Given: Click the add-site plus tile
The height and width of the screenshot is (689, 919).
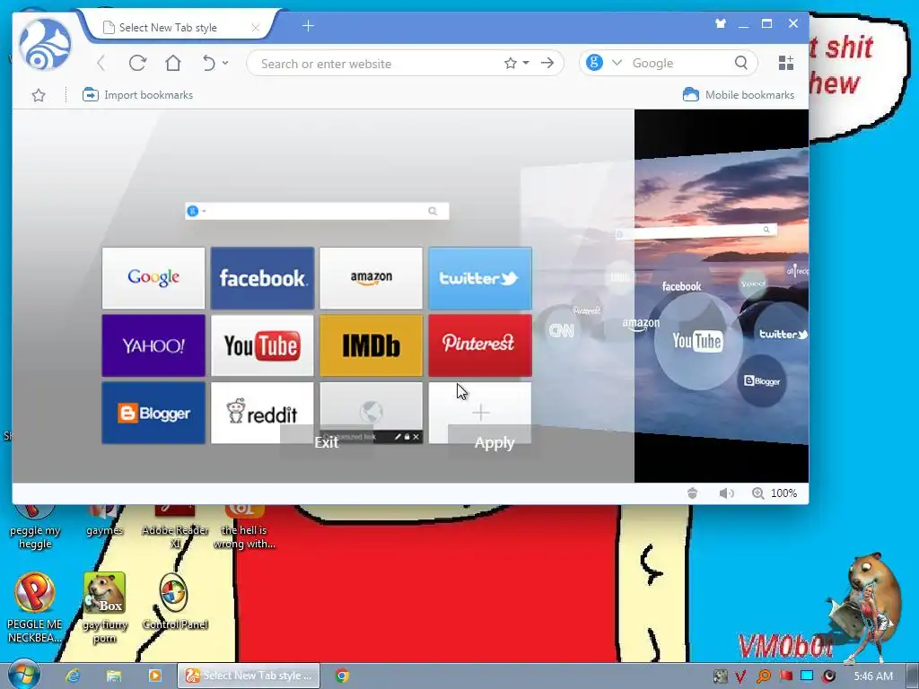Looking at the screenshot, I should (481, 413).
